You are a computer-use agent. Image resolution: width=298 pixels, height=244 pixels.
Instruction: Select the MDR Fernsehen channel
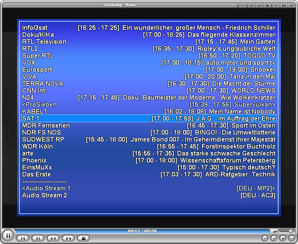coord(149,125)
